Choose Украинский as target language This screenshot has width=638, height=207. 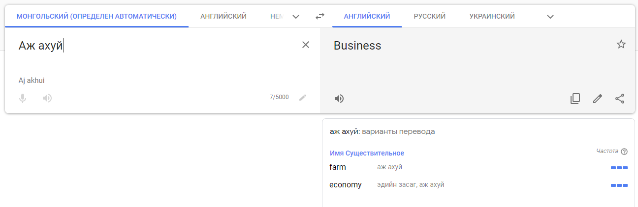click(x=492, y=16)
